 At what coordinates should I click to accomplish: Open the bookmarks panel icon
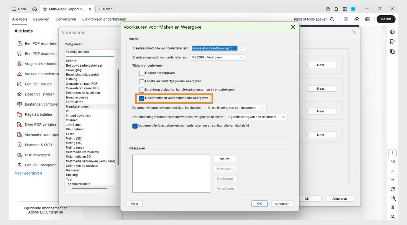click(392, 42)
